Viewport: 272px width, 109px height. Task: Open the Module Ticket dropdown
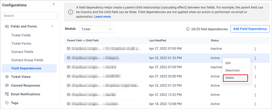point(97,29)
